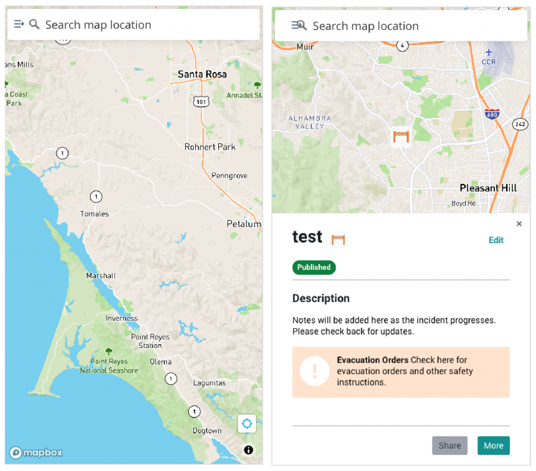Click the locate-me crosshair button on map
Image resolution: width=536 pixels, height=471 pixels.
(x=247, y=423)
